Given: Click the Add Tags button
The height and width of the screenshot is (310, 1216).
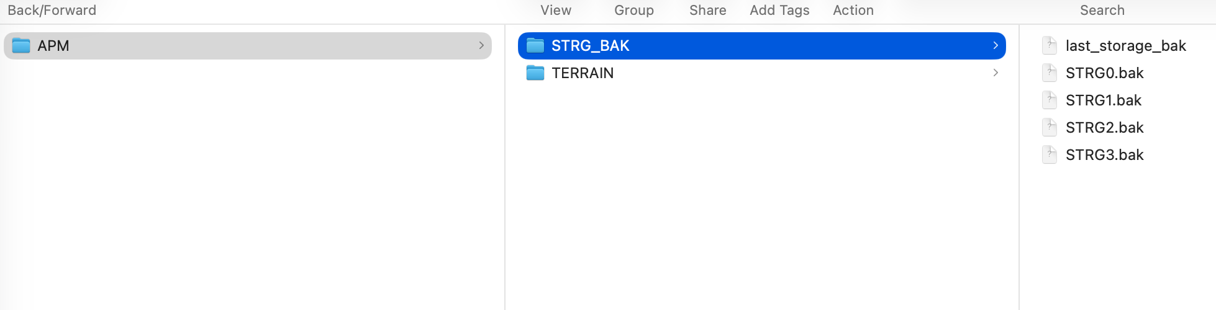Looking at the screenshot, I should click(x=779, y=11).
